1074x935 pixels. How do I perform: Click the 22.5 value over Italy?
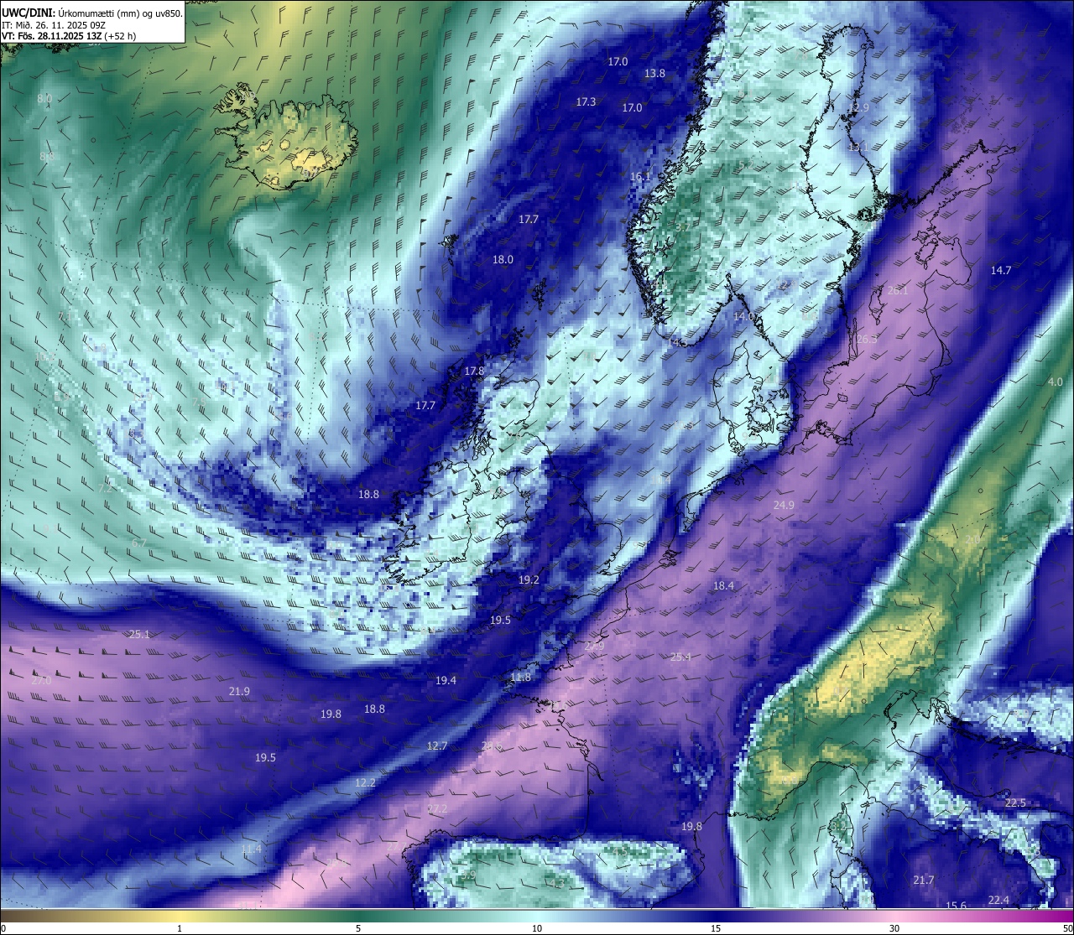click(1015, 803)
